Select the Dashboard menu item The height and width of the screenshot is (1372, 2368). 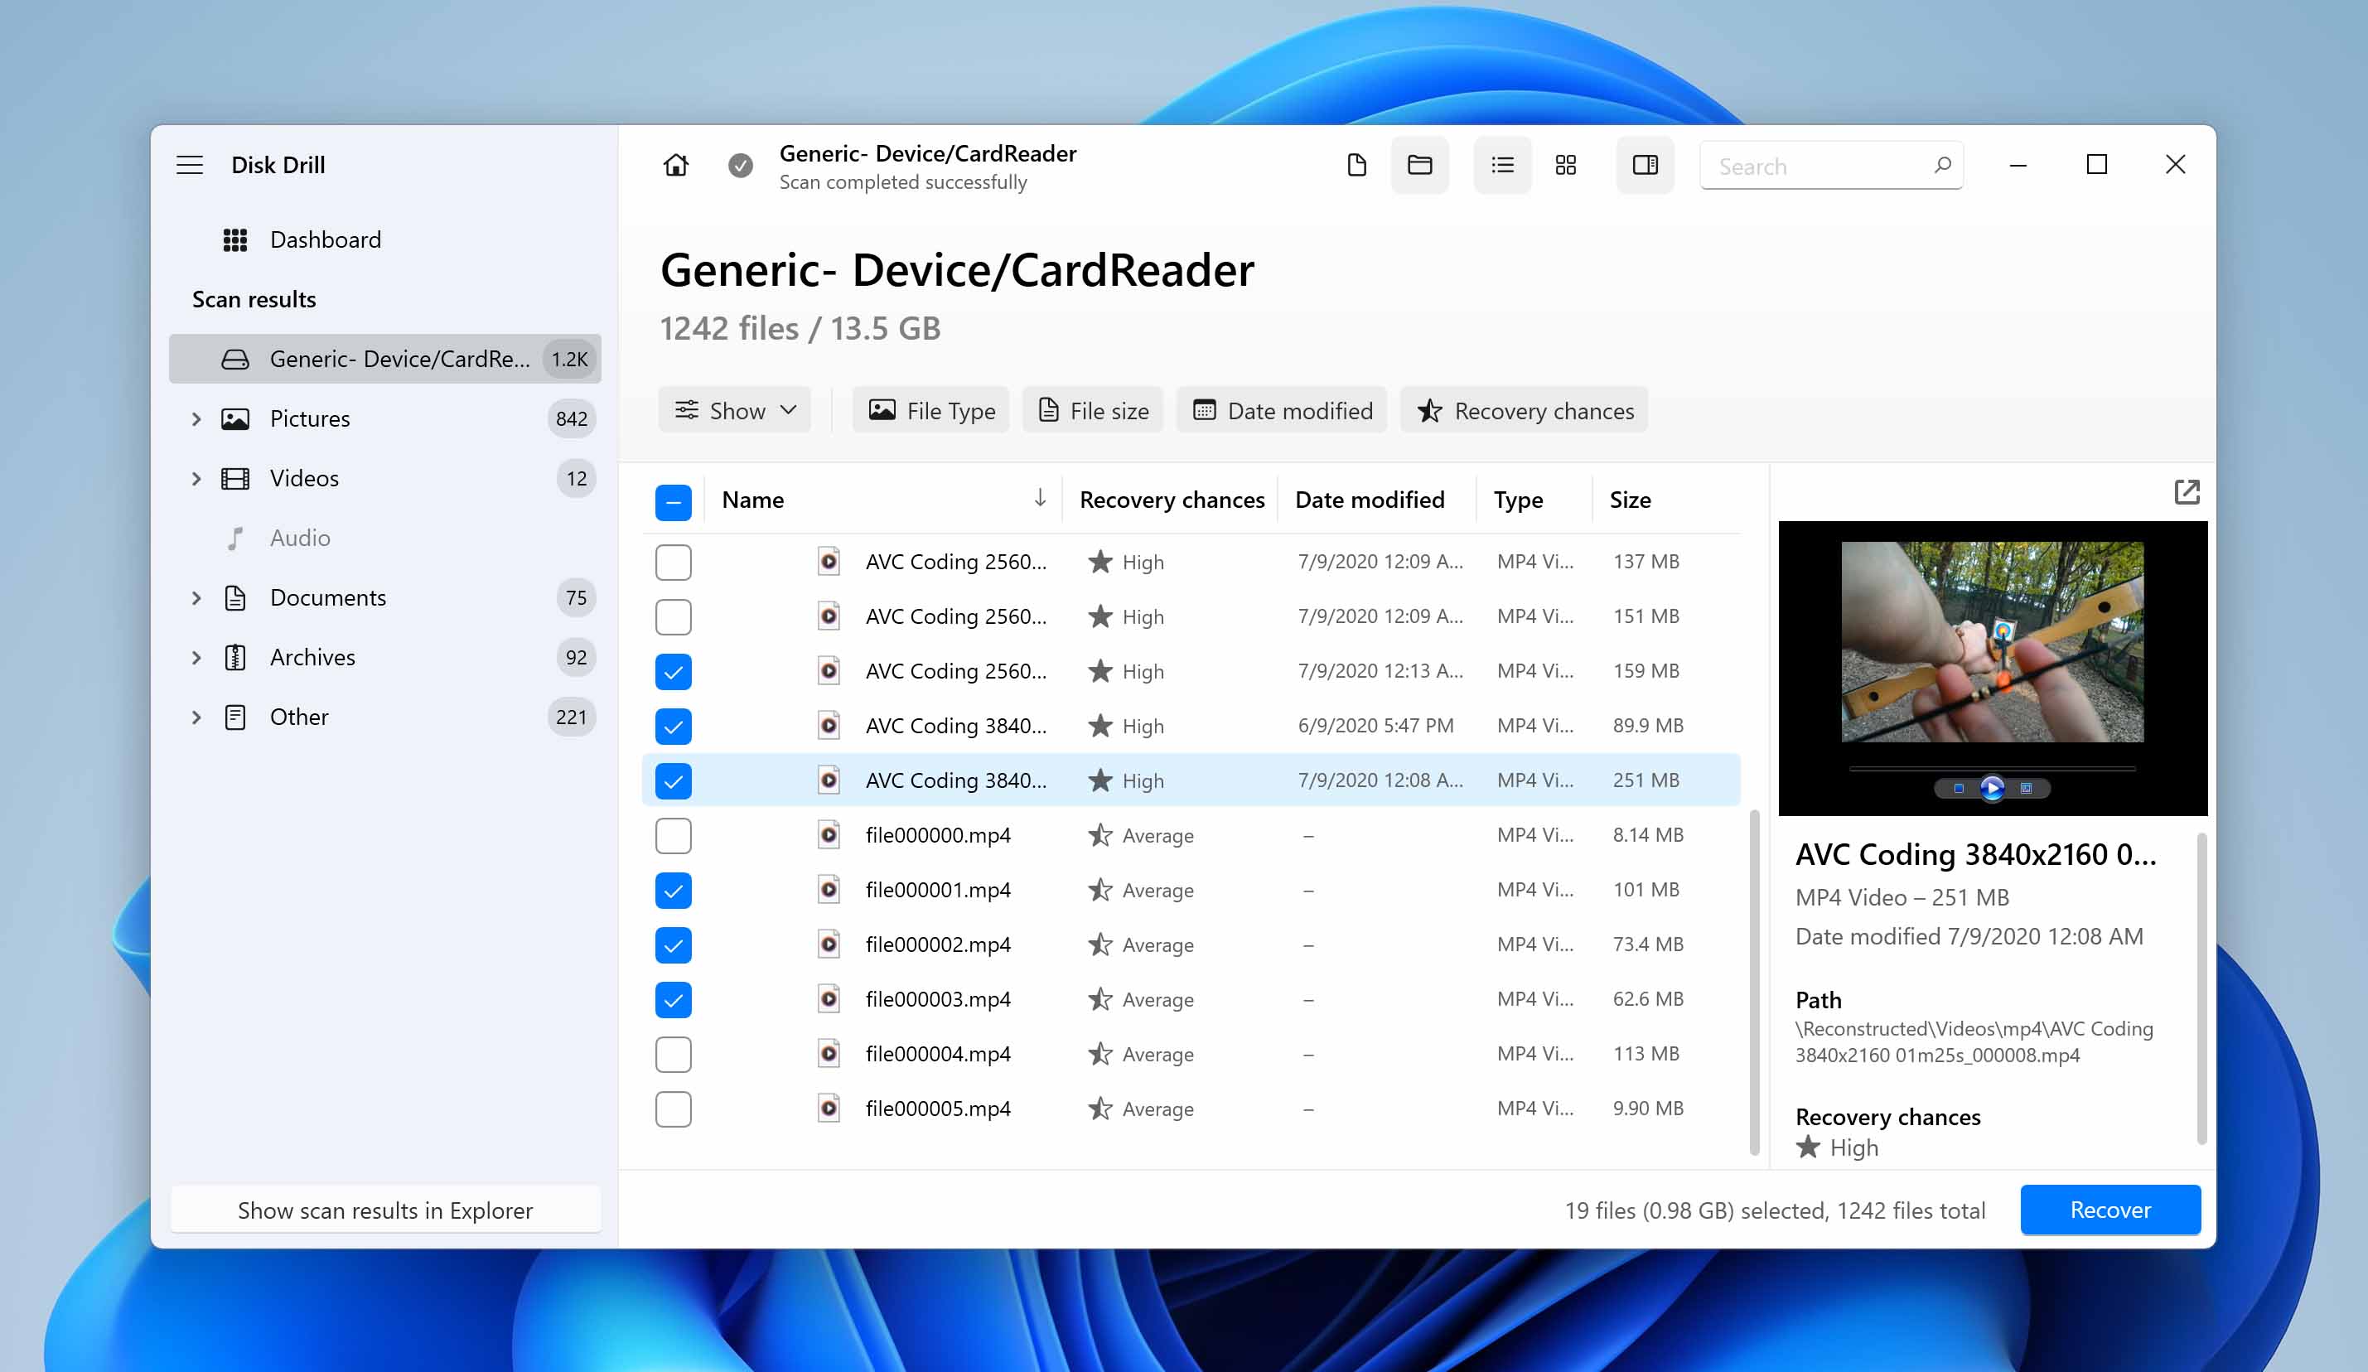point(323,239)
